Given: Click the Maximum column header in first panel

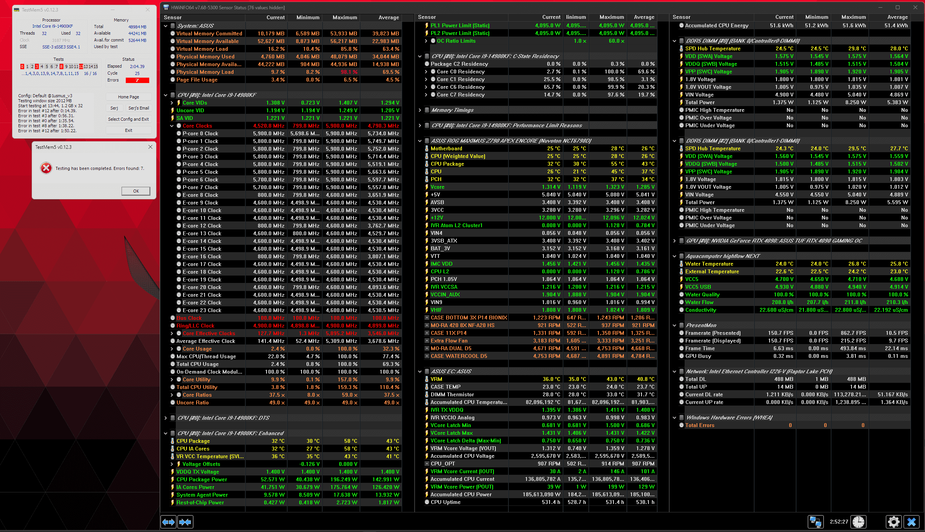Looking at the screenshot, I should 345,17.
